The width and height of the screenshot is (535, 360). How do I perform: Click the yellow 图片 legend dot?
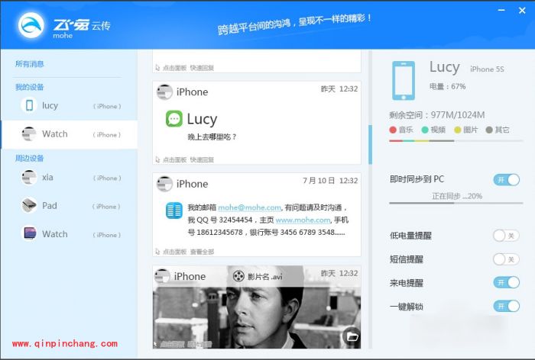click(x=458, y=130)
